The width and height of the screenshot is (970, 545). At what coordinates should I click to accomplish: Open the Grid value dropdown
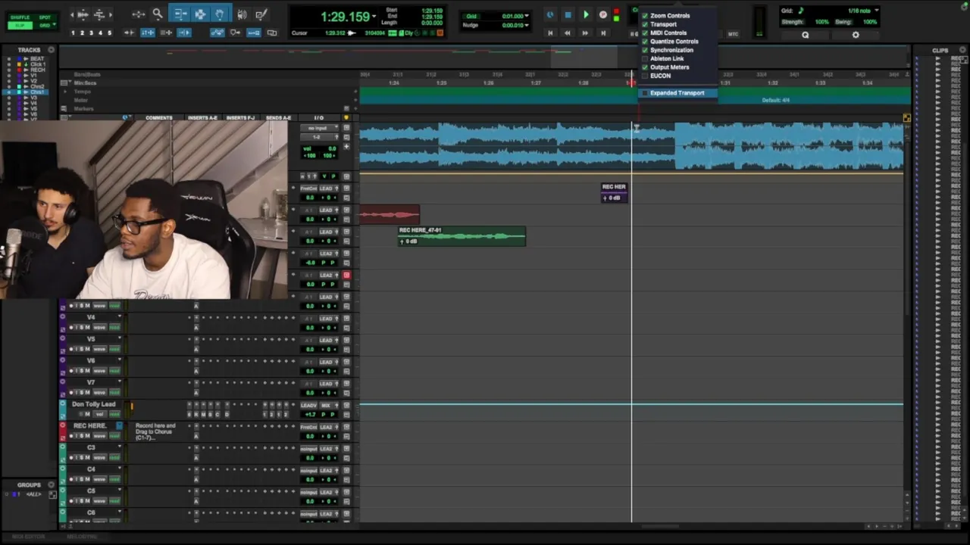click(x=527, y=16)
